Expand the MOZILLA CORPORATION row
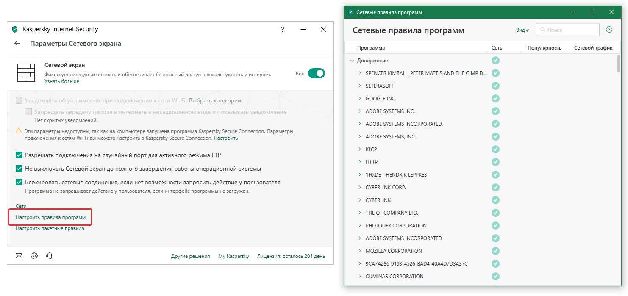628x296 pixels. pos(360,251)
